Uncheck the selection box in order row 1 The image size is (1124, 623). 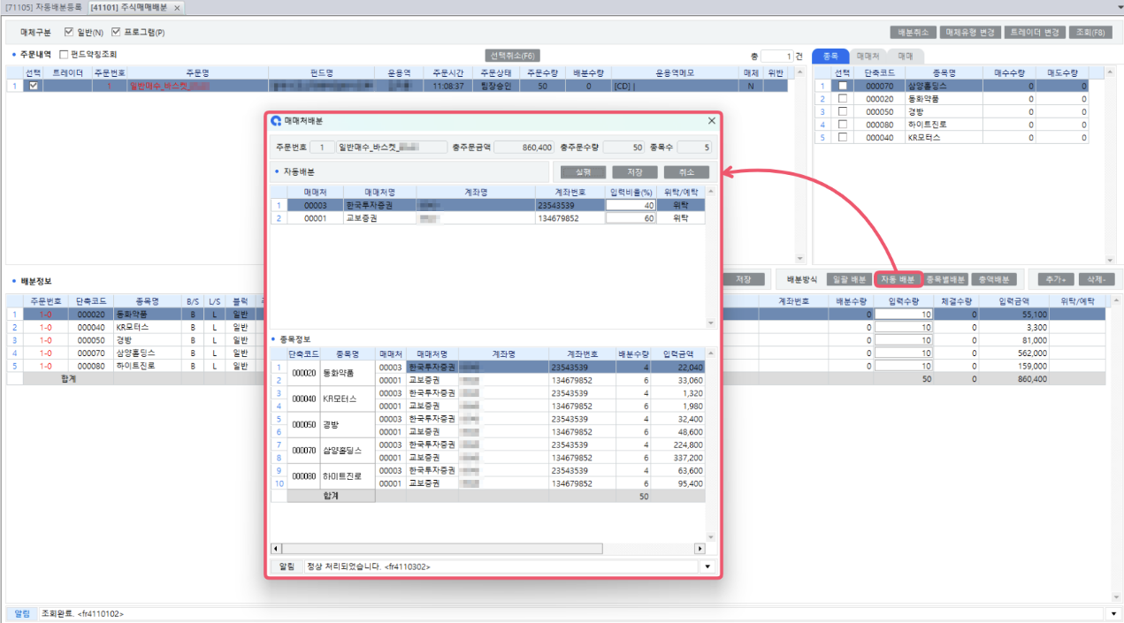click(34, 86)
